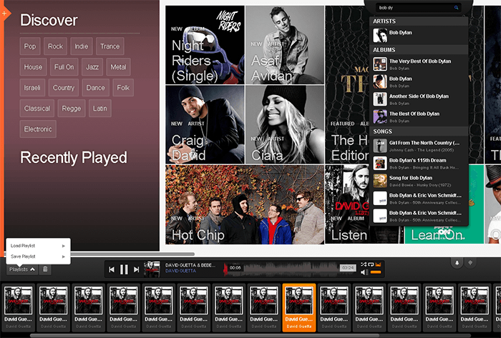
Task: Delete playlist with trash can icon
Action: [45, 269]
